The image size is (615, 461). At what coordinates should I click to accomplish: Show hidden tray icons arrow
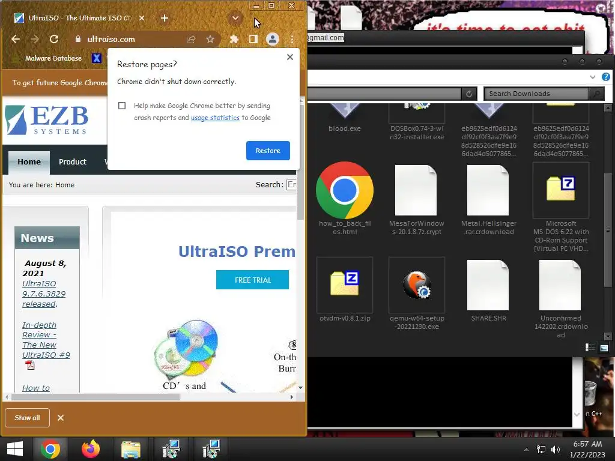526,450
